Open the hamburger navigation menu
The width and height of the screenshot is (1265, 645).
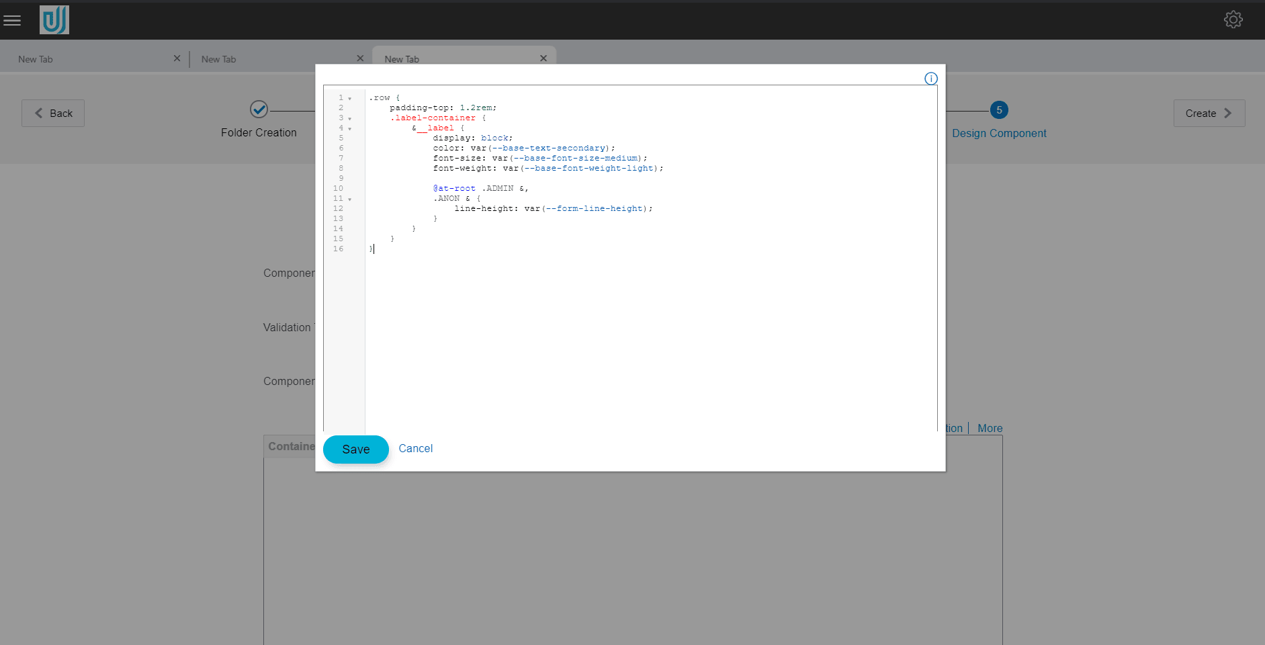[12, 19]
